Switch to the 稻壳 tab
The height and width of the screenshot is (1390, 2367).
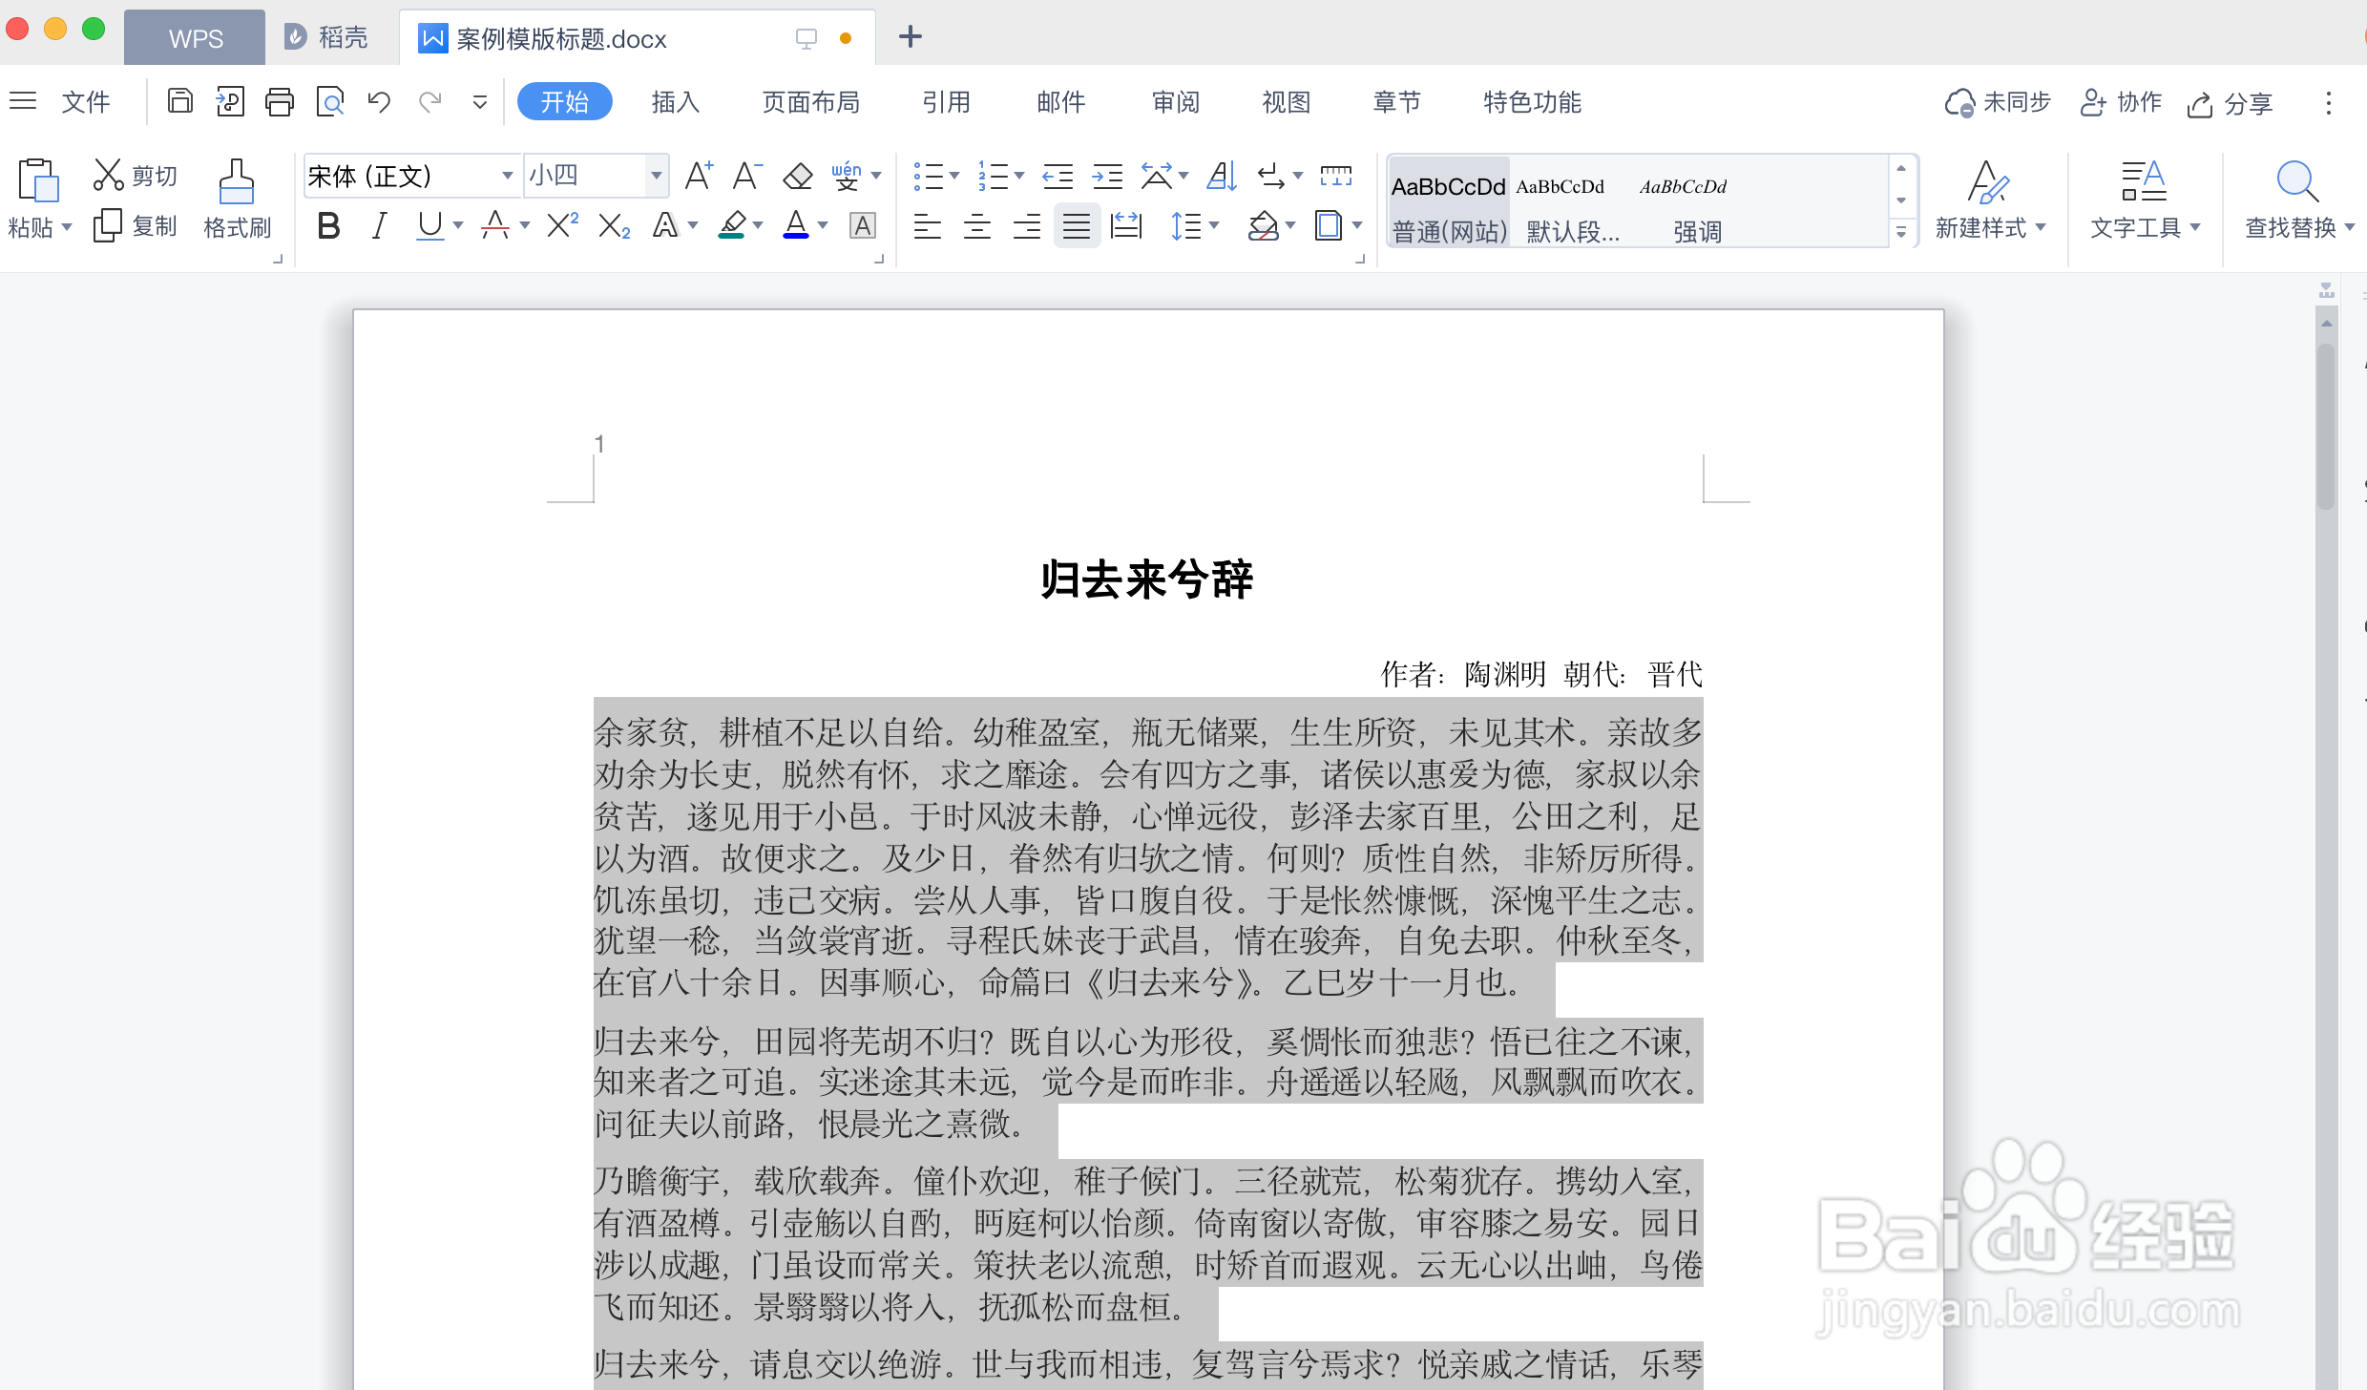tap(327, 38)
